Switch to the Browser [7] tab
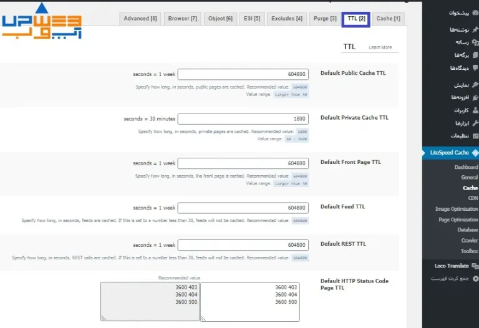The image size is (479, 328). (182, 19)
